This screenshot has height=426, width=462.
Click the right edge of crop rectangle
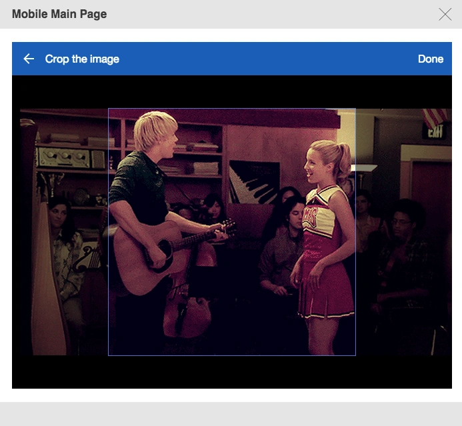[x=355, y=232]
